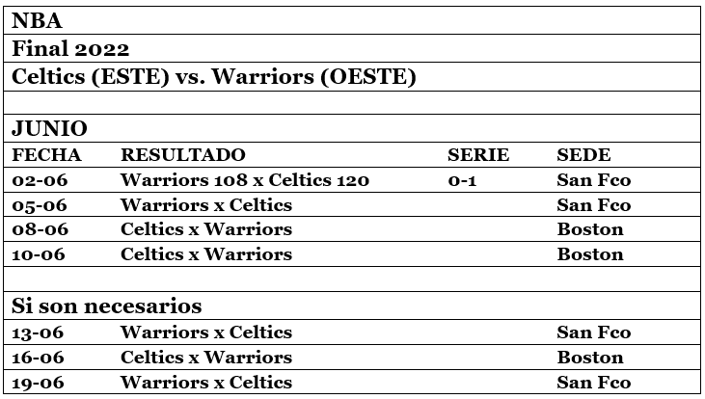The image size is (705, 399).
Task: Click the SEDE column header
Action: (583, 155)
